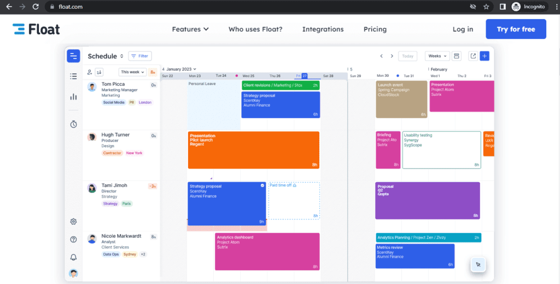The image size is (560, 284).
Task: Toggle the row density view icon
Action: click(x=456, y=56)
